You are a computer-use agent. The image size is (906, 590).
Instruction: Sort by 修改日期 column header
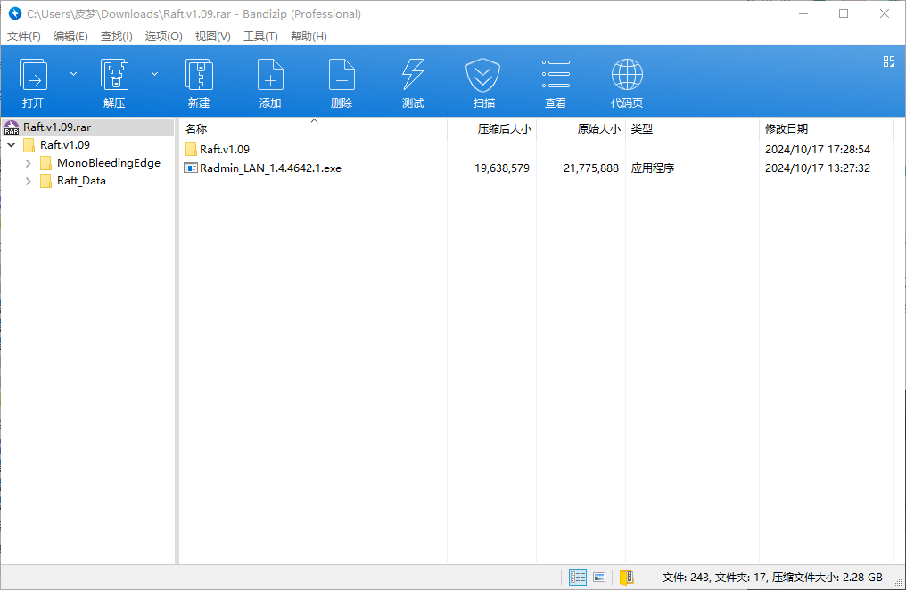[x=787, y=129]
